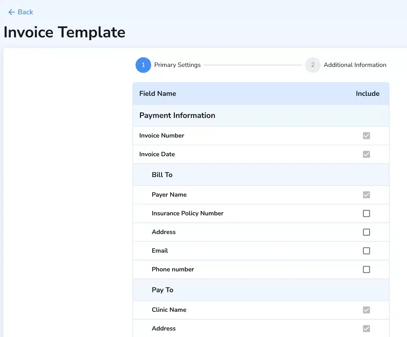Toggle the Invoice Date checkbox
The image size is (407, 337).
366,154
